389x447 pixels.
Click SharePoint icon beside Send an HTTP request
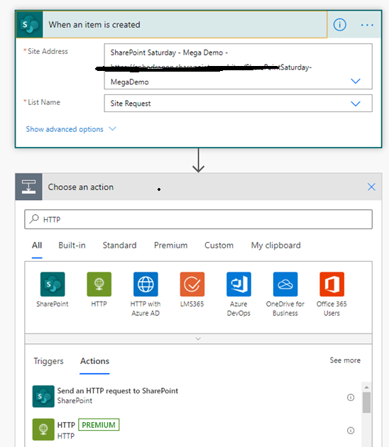coord(43,396)
